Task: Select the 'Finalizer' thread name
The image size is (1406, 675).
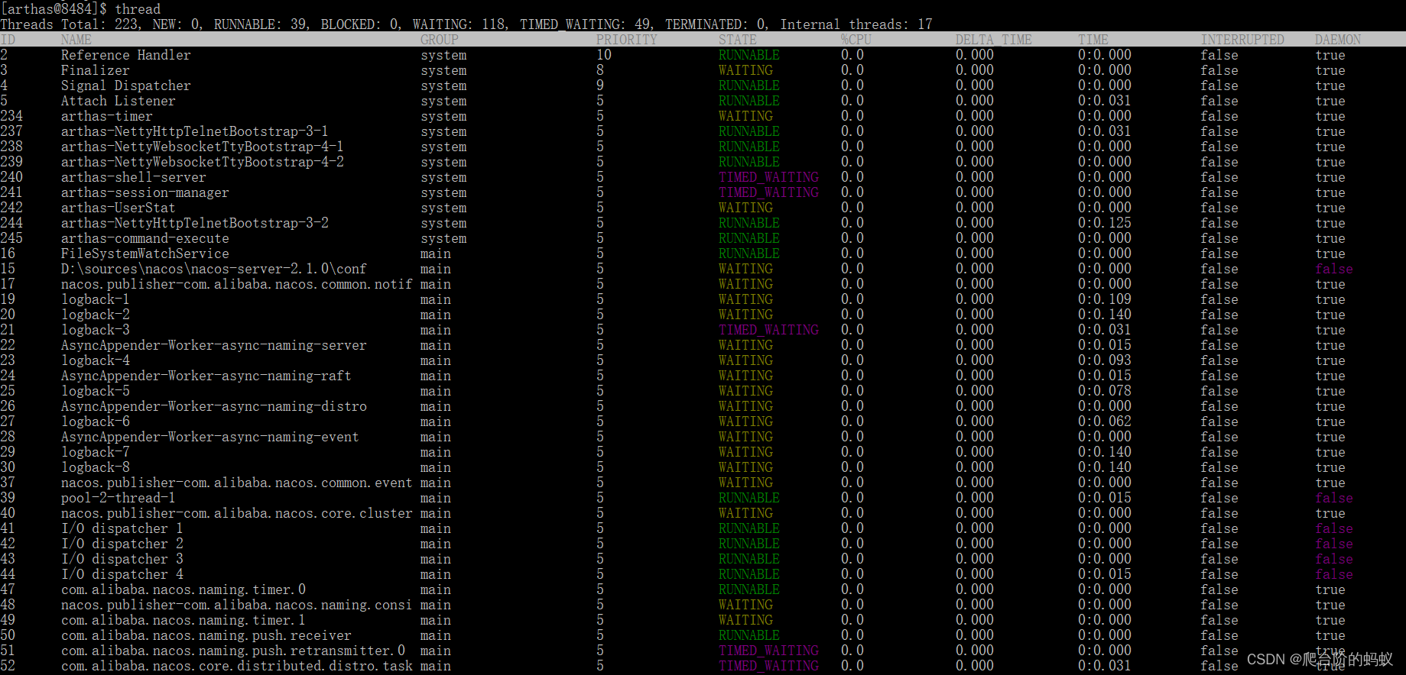Action: pos(96,70)
